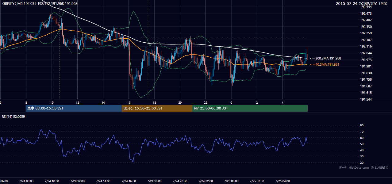The width and height of the screenshot is (392, 184).
Task: Click price axis label 191.758
Action: coord(366,79)
